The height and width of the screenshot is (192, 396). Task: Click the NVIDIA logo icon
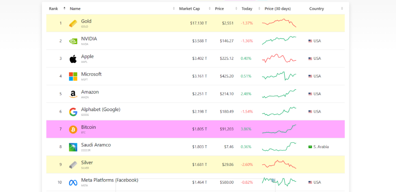(x=73, y=41)
